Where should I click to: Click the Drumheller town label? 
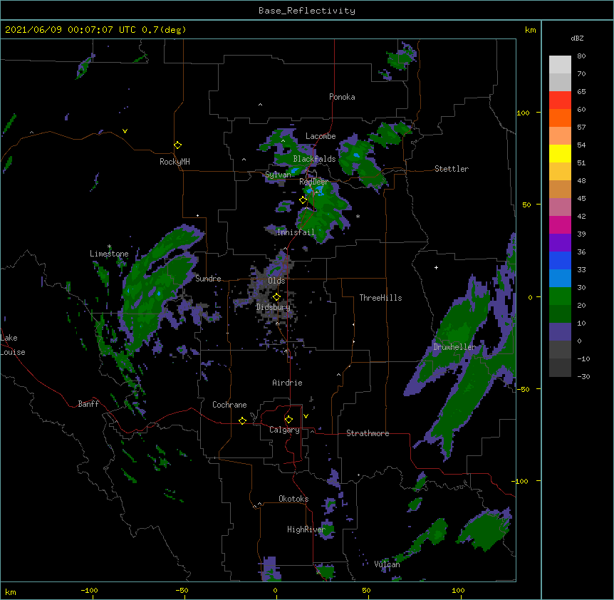454,347
